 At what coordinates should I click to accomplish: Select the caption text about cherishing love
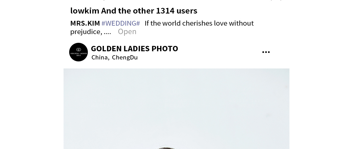(199, 23)
